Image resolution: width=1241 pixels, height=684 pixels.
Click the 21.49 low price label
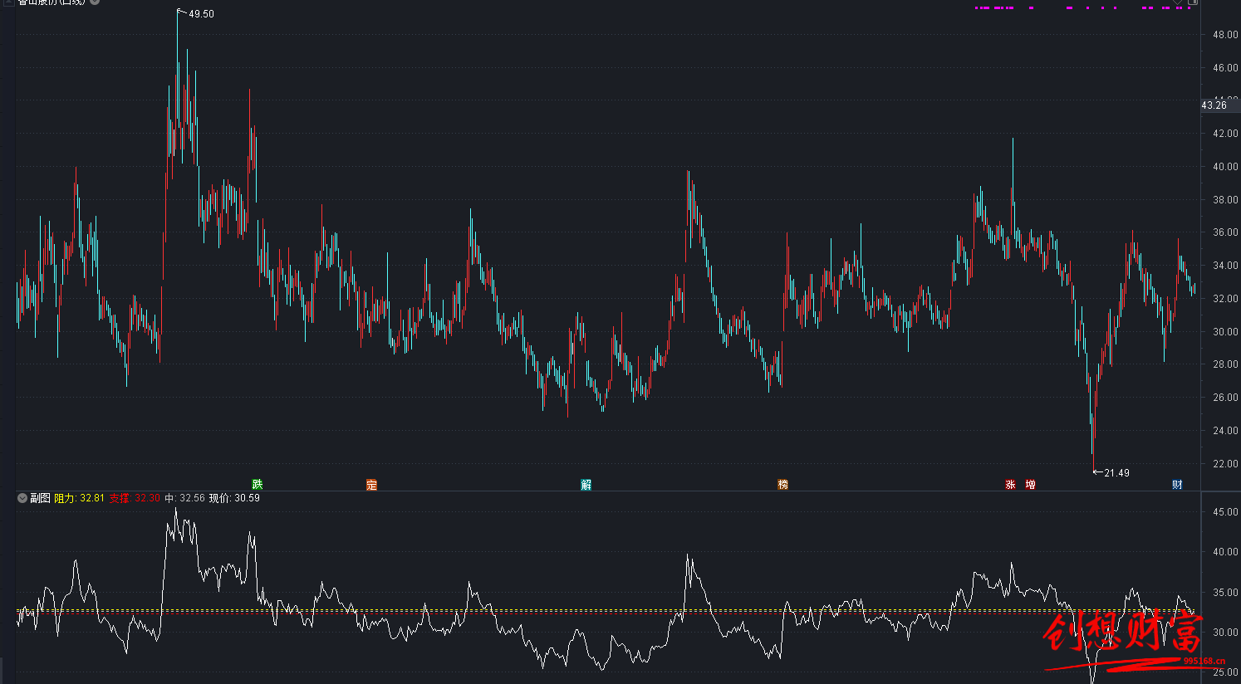[1116, 473]
